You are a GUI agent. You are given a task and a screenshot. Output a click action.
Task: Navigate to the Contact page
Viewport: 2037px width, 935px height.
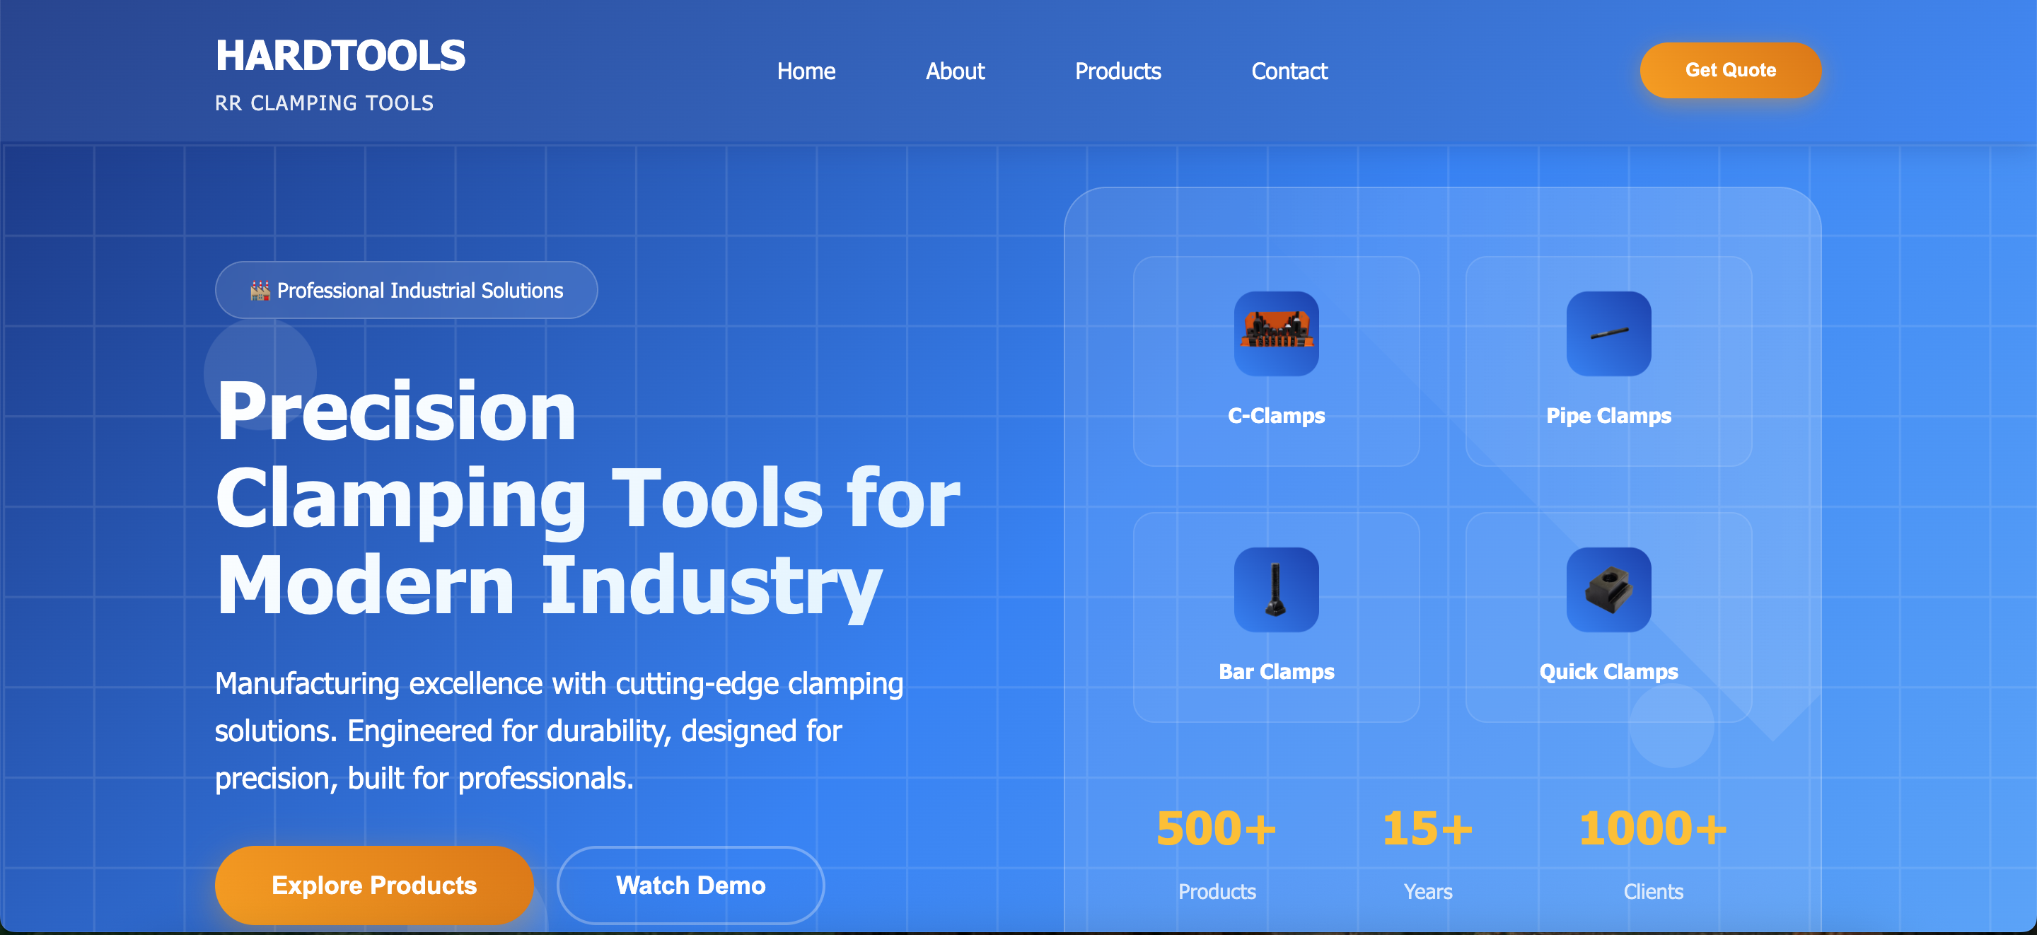(1288, 71)
